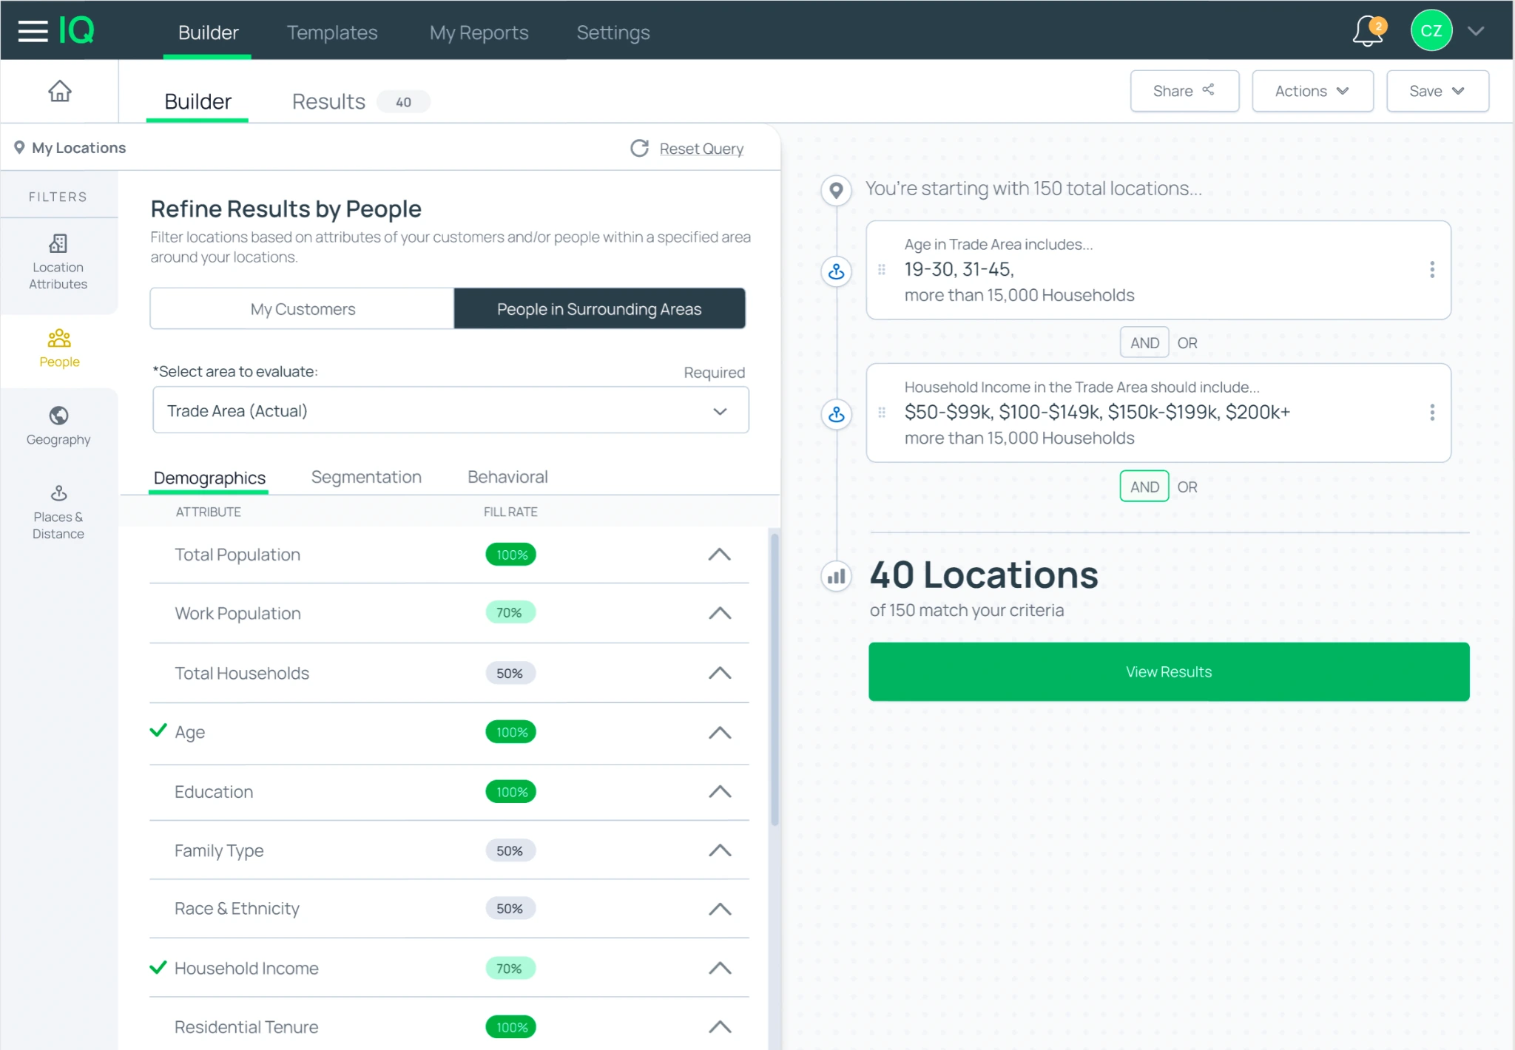Open the Save dropdown
Screen dimensions: 1515x1050
[1437, 91]
